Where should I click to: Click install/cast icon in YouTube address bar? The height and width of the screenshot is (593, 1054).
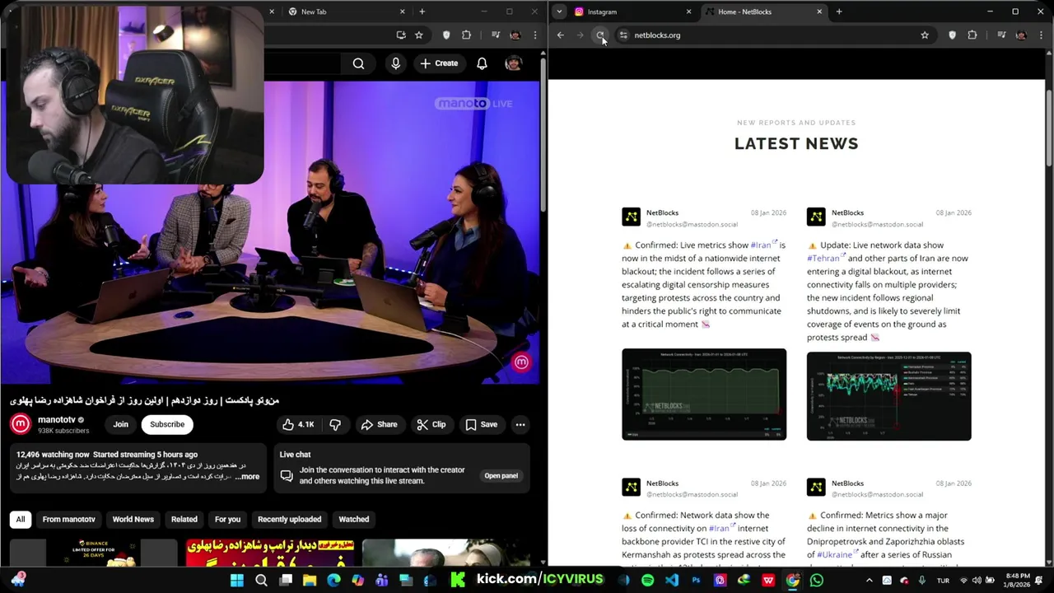(x=401, y=35)
